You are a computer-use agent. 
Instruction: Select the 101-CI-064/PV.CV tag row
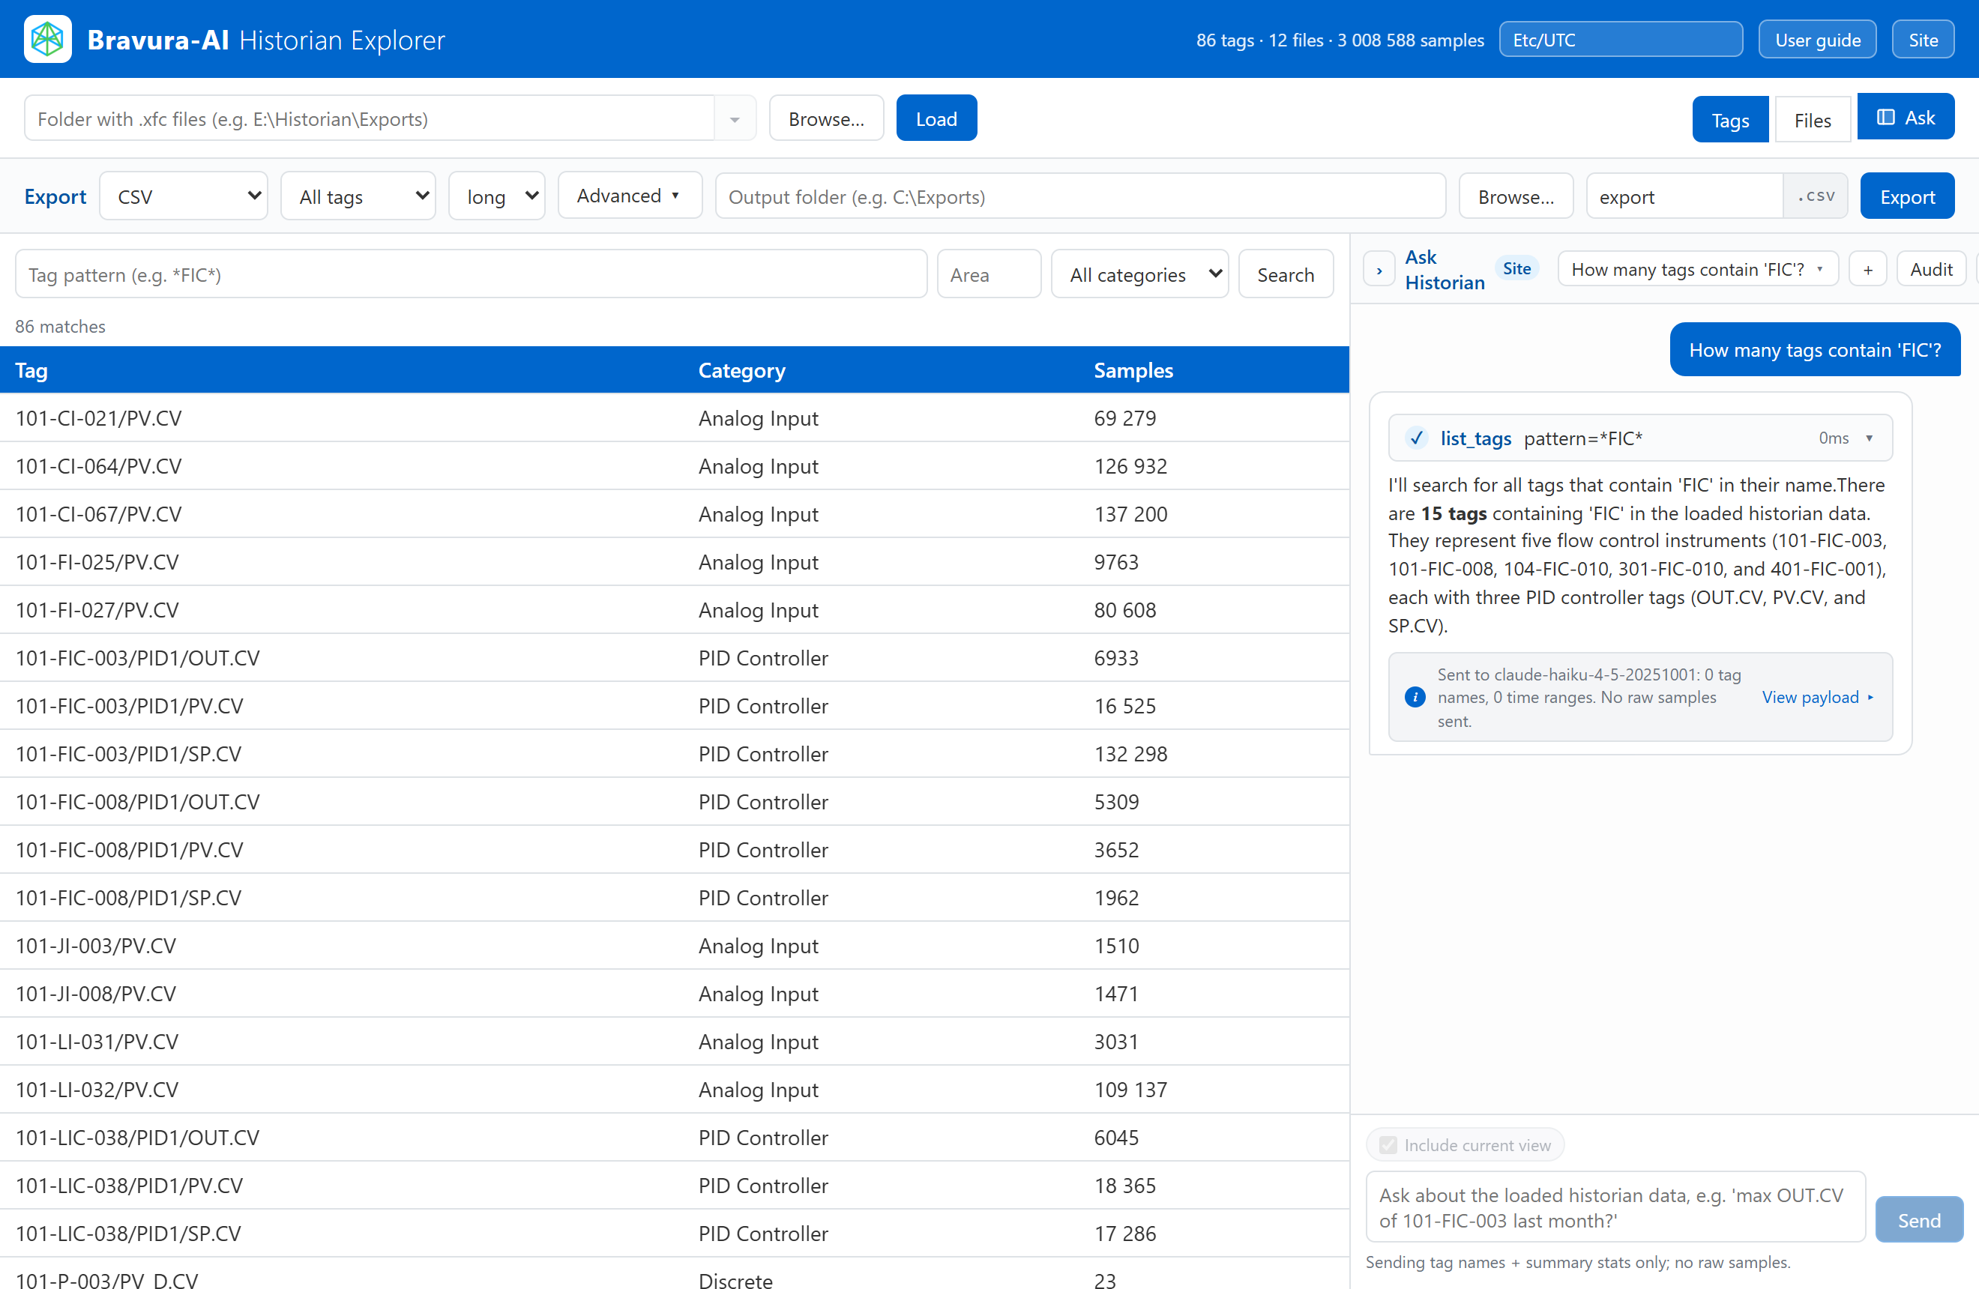(673, 465)
